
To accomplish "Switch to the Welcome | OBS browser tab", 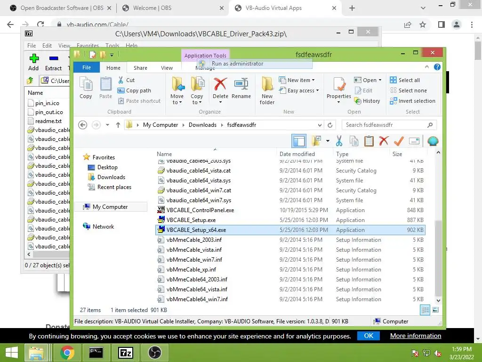I will pyautogui.click(x=172, y=8).
